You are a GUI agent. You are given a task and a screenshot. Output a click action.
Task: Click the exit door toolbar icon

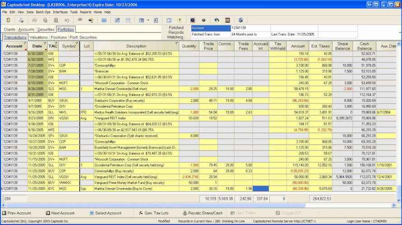point(241,20)
